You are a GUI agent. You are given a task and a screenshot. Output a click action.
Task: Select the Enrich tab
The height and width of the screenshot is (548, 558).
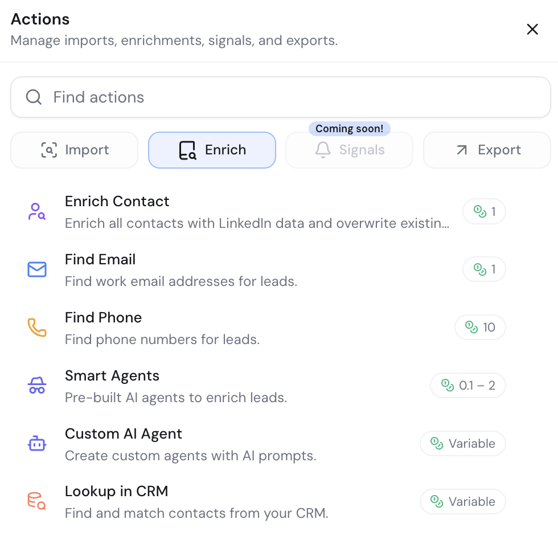[212, 150]
